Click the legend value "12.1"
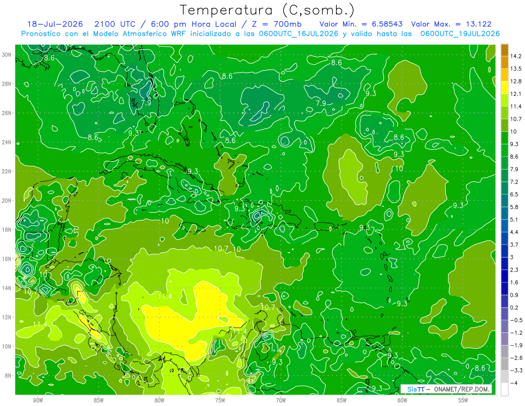 pos(517,94)
